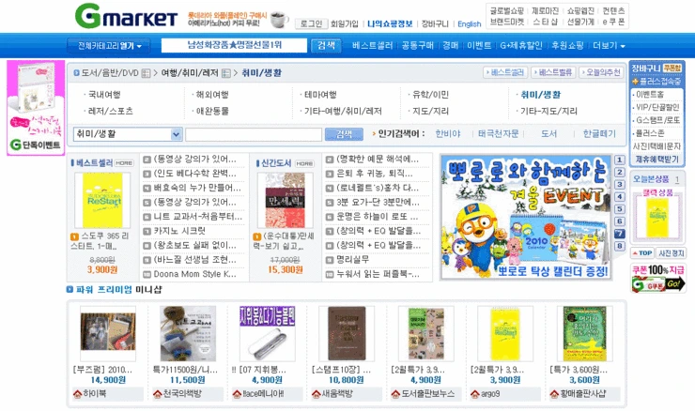Open product priced 3,600원 thumbnail

(584, 333)
